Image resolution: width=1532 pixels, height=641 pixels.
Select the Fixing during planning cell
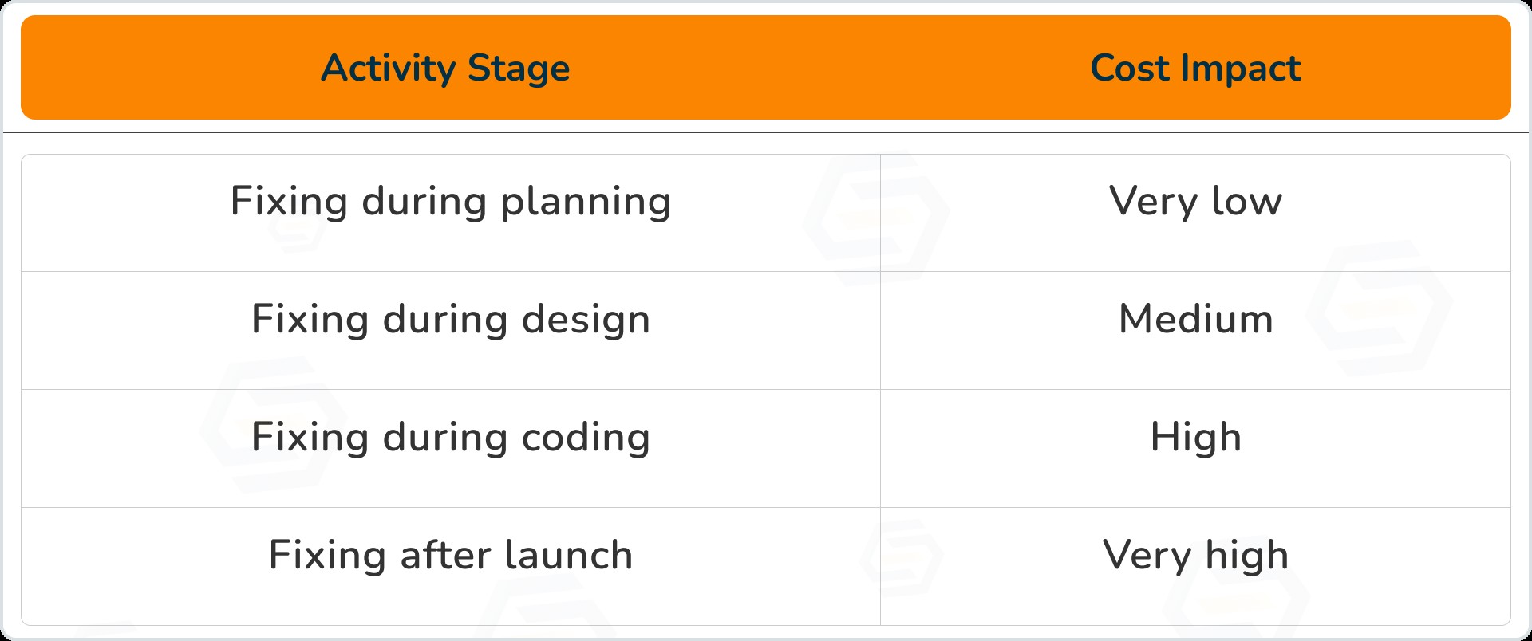click(450, 201)
